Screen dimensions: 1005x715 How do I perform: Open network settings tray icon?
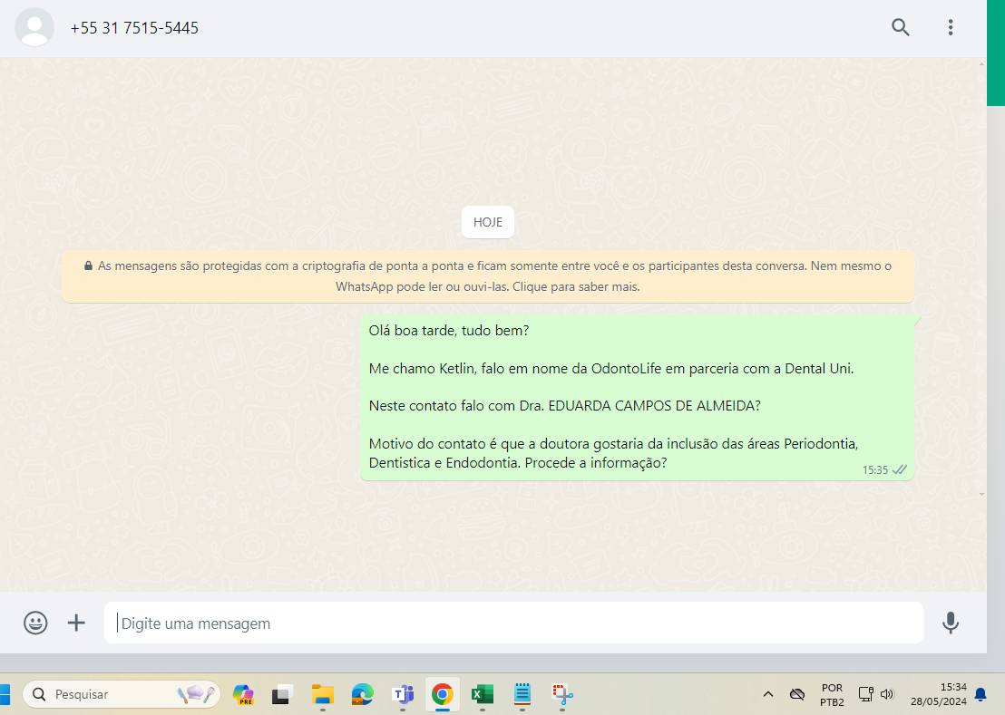866,694
